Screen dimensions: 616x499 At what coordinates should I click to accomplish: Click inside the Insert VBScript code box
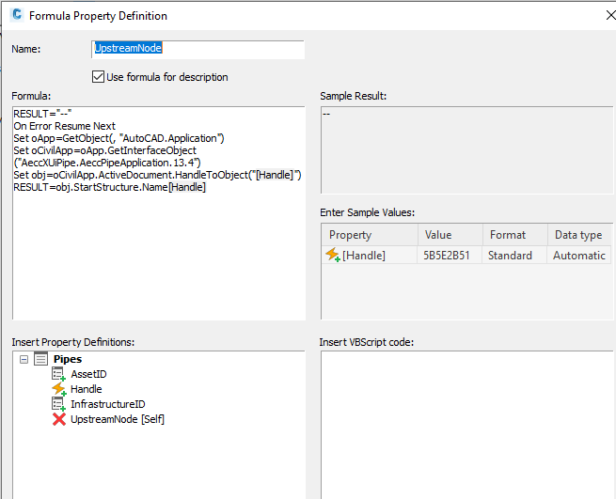[x=466, y=425]
